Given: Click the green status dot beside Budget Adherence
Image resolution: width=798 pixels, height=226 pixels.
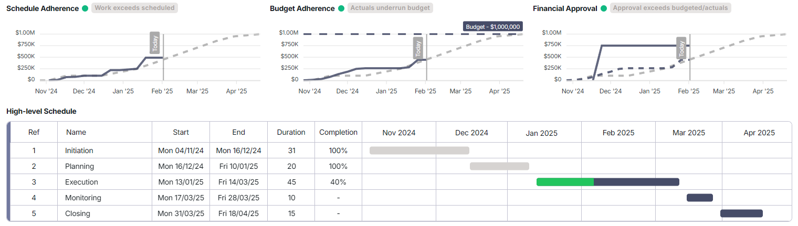Looking at the screenshot, I should [341, 8].
